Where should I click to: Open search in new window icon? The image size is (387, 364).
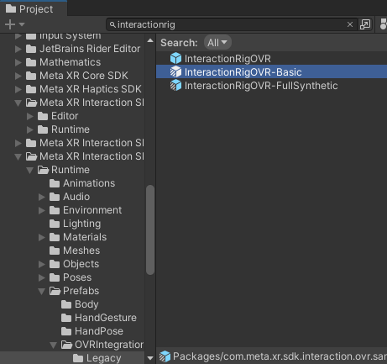click(365, 24)
